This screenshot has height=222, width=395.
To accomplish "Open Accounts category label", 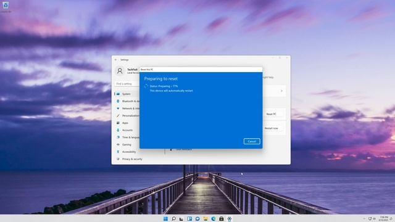I will (127, 130).
